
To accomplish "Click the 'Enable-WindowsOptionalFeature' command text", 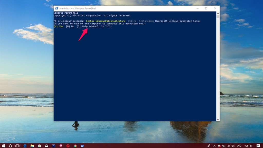I will [x=106, y=21].
